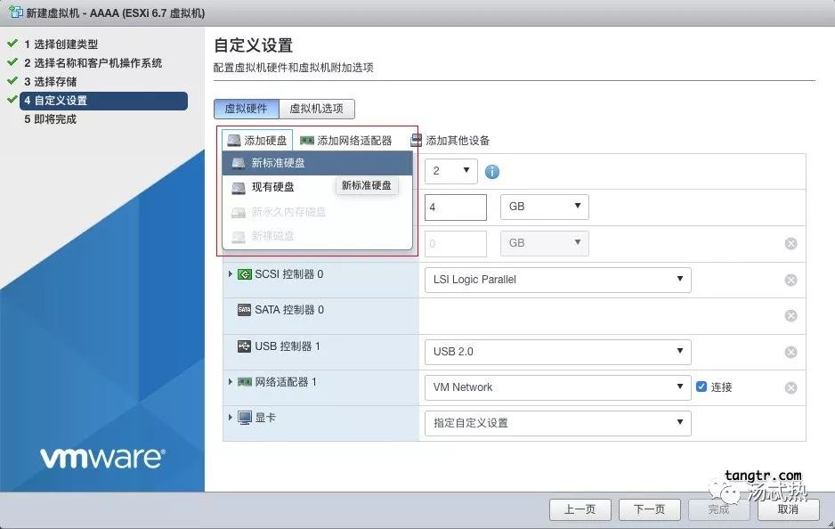Select step 4 自定义设置
The image size is (835, 529).
coord(104,101)
